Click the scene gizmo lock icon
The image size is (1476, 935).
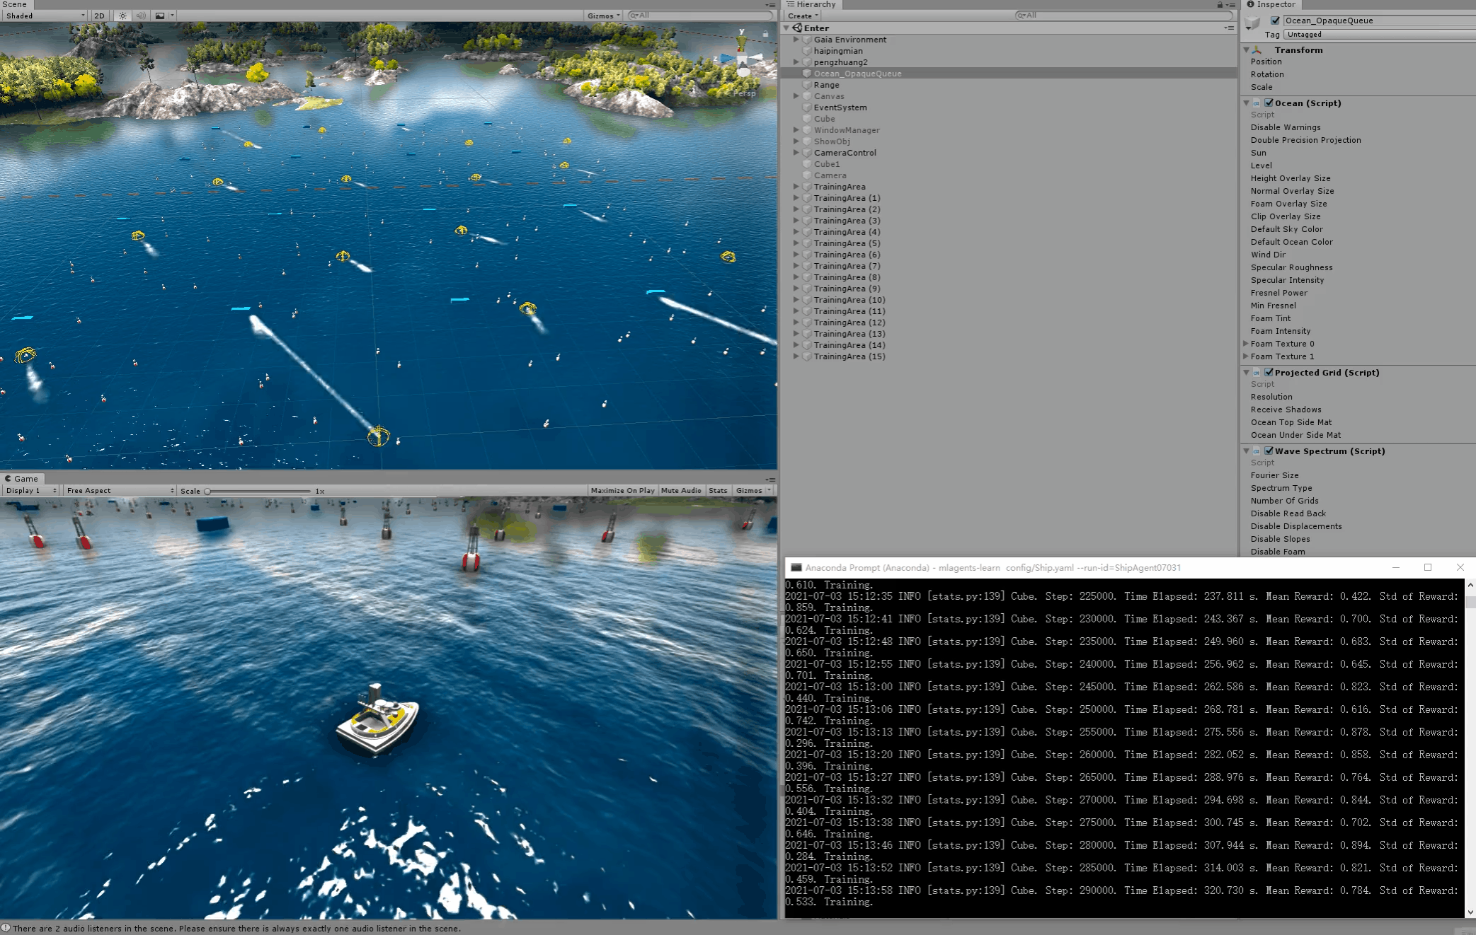pos(765,33)
